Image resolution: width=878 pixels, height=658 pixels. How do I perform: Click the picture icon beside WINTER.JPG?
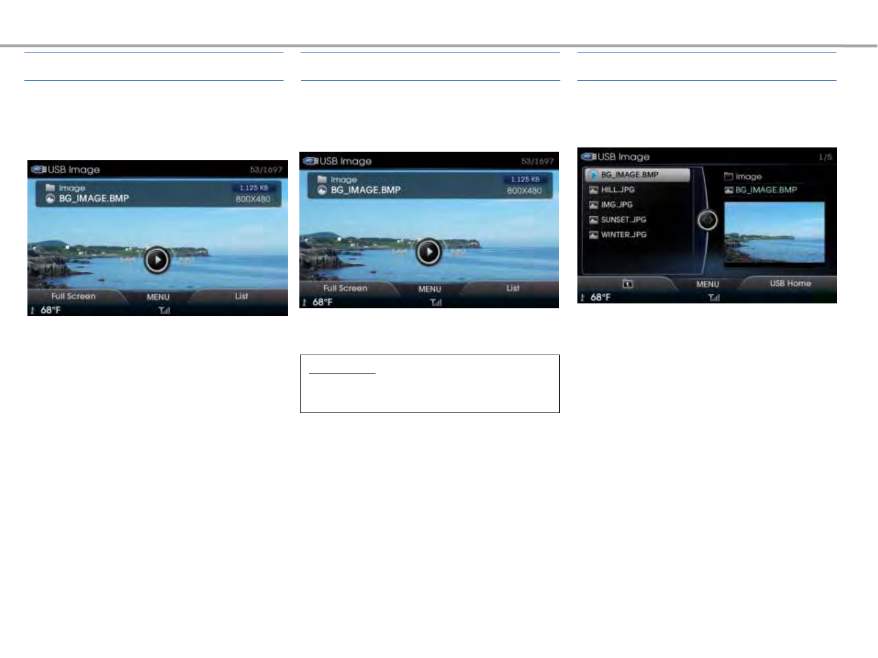pyautogui.click(x=593, y=235)
